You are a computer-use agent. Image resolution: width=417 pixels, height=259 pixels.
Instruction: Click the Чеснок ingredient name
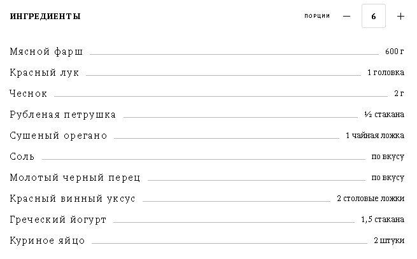point(29,94)
